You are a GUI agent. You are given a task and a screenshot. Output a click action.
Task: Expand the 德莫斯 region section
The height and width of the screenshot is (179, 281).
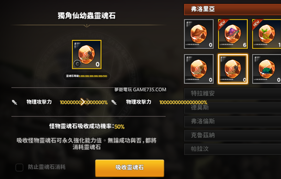point(232,108)
